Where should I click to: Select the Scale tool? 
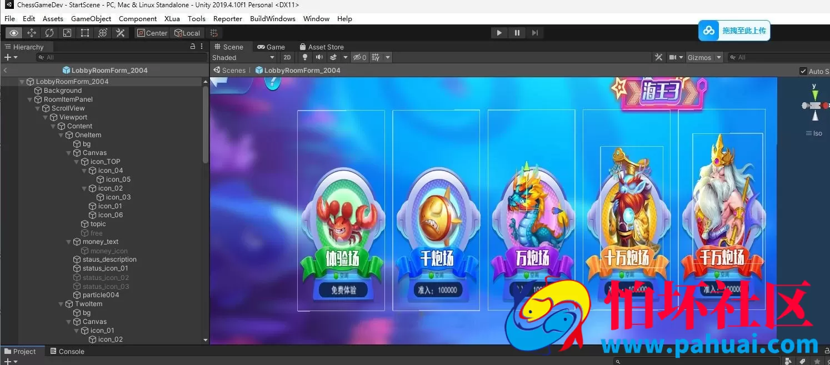point(67,33)
